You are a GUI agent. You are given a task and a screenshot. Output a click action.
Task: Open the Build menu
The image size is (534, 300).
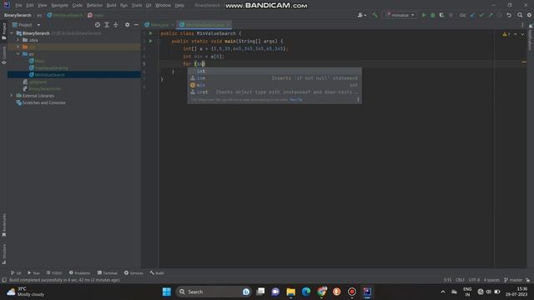111,6
